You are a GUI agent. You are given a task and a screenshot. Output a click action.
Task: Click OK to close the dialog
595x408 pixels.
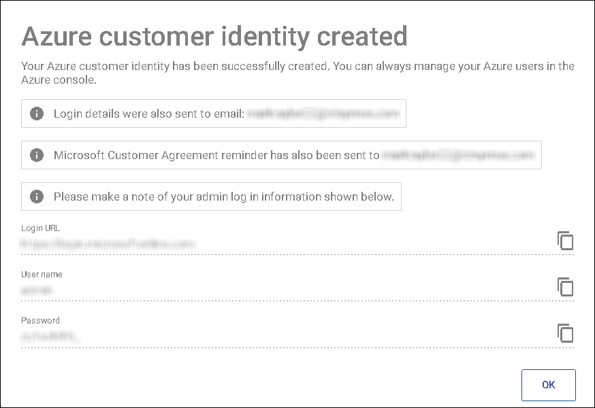(x=548, y=385)
